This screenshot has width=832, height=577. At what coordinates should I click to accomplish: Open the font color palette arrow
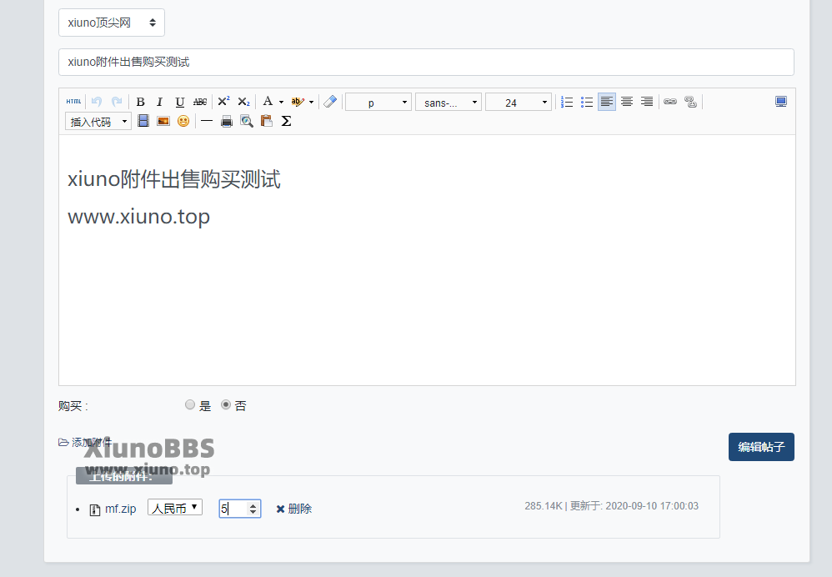281,102
